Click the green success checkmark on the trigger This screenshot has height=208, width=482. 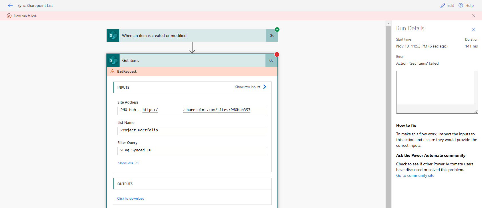click(x=277, y=29)
